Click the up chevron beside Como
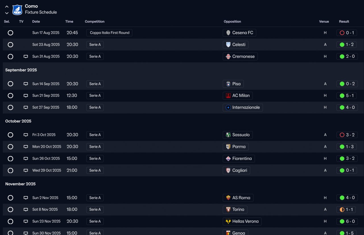The width and height of the screenshot is (364, 235). pyautogui.click(x=7, y=7)
